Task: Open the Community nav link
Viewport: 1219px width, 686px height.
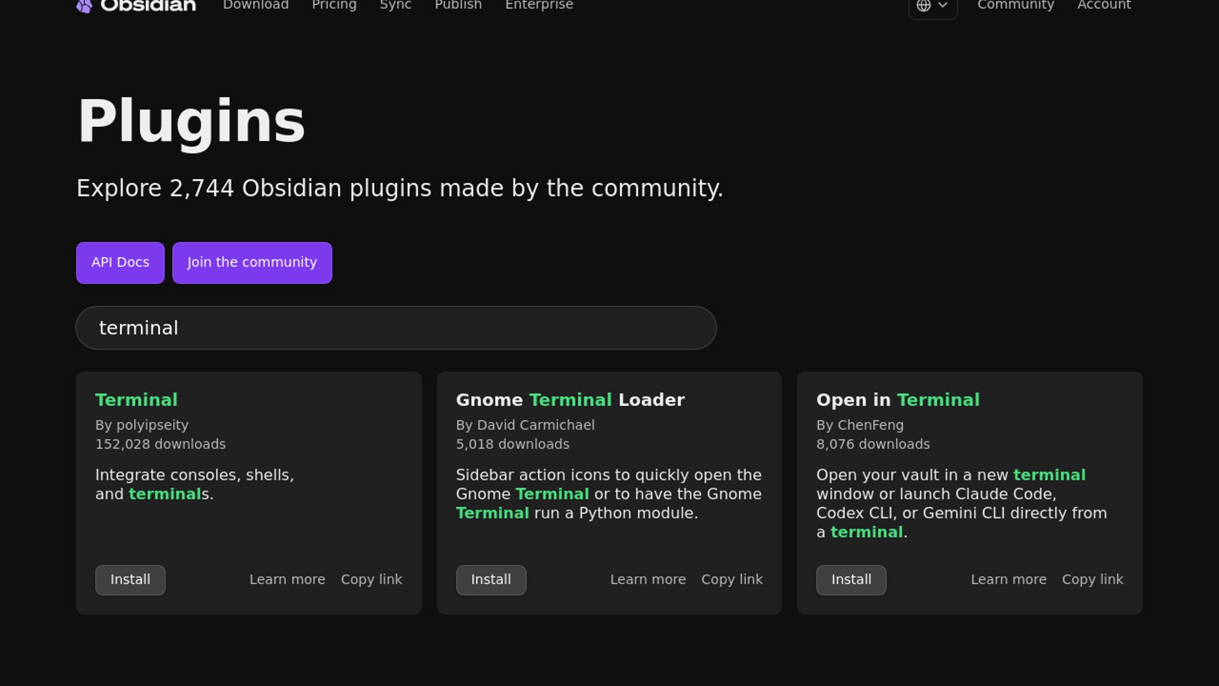Action: pyautogui.click(x=1015, y=5)
